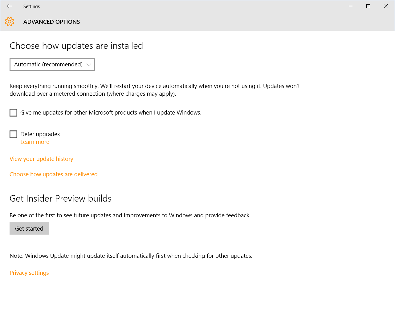Click the Settings window title text
Viewport: 395px width, 309px height.
pyautogui.click(x=31, y=6)
